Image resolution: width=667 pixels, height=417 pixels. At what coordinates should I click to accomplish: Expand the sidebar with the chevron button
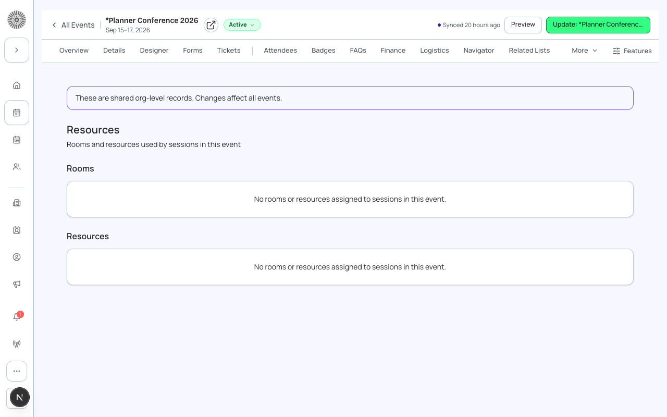tap(17, 50)
